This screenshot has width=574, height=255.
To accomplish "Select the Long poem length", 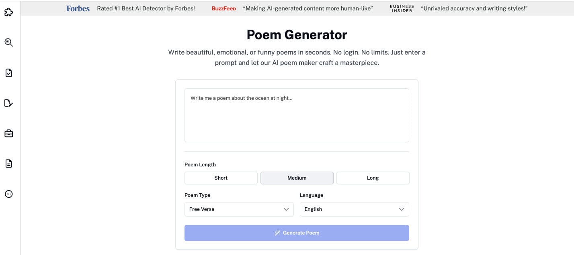I will [x=373, y=178].
